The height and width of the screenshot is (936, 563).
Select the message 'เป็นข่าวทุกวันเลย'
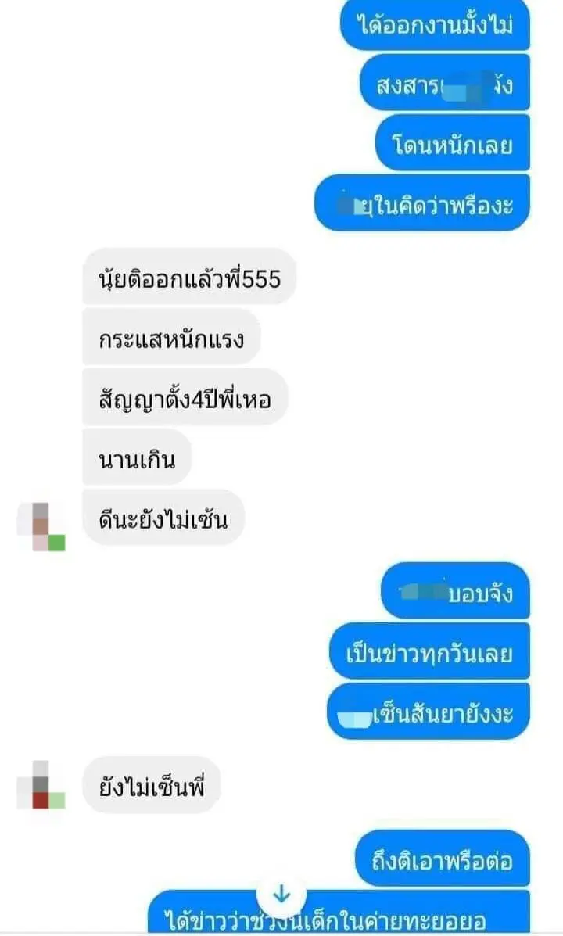point(429,651)
